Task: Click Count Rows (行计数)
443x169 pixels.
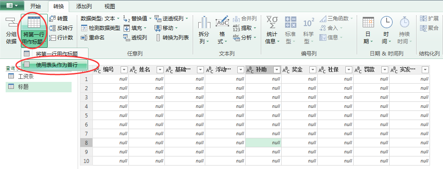Action: (x=61, y=37)
